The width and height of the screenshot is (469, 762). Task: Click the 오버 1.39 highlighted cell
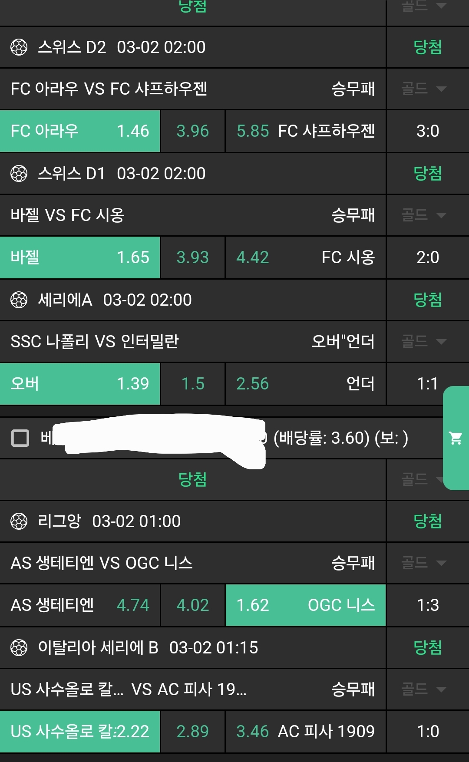click(x=80, y=384)
